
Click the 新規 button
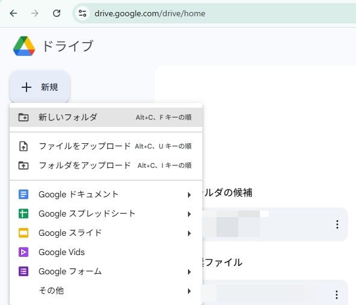[40, 87]
